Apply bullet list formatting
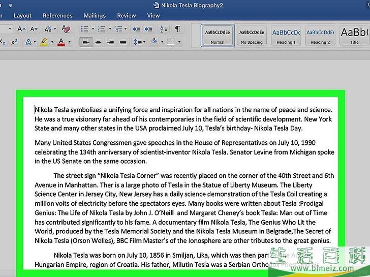 point(84,29)
